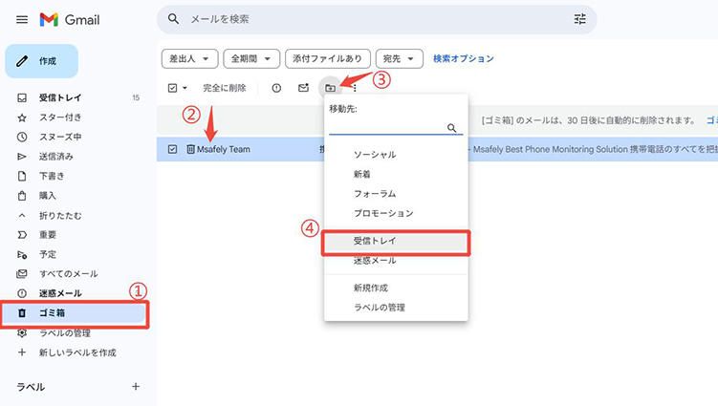Select ゴミ箱 trash folder
This screenshot has height=406, width=718.
(75, 313)
